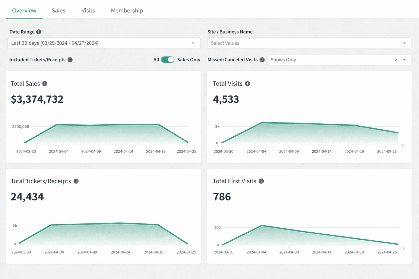Screen dimensions: 419x279
Task: Open Total Tickets/Receipts info icon
Action: pyautogui.click(x=76, y=181)
